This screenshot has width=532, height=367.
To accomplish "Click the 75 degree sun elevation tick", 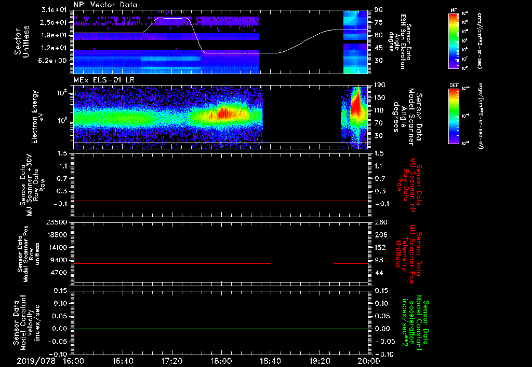I will (378, 22).
